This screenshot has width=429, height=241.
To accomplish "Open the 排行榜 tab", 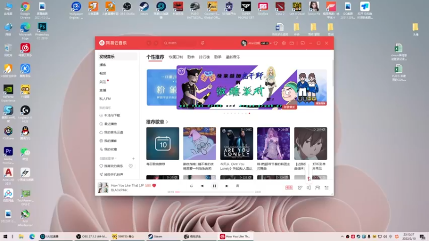I will (x=204, y=57).
